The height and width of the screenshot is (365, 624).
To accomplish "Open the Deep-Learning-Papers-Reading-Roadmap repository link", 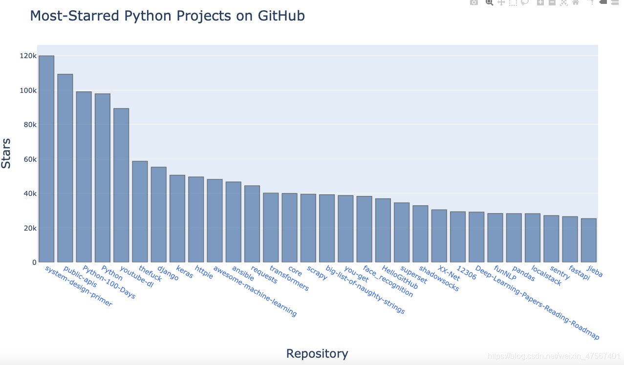I will click(537, 303).
